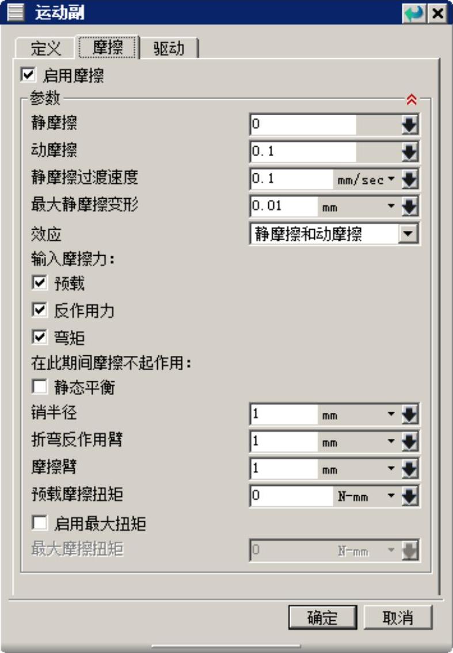This screenshot has width=453, height=653.
Task: Disable the 启用摩擦 checkbox
Action: click(26, 75)
